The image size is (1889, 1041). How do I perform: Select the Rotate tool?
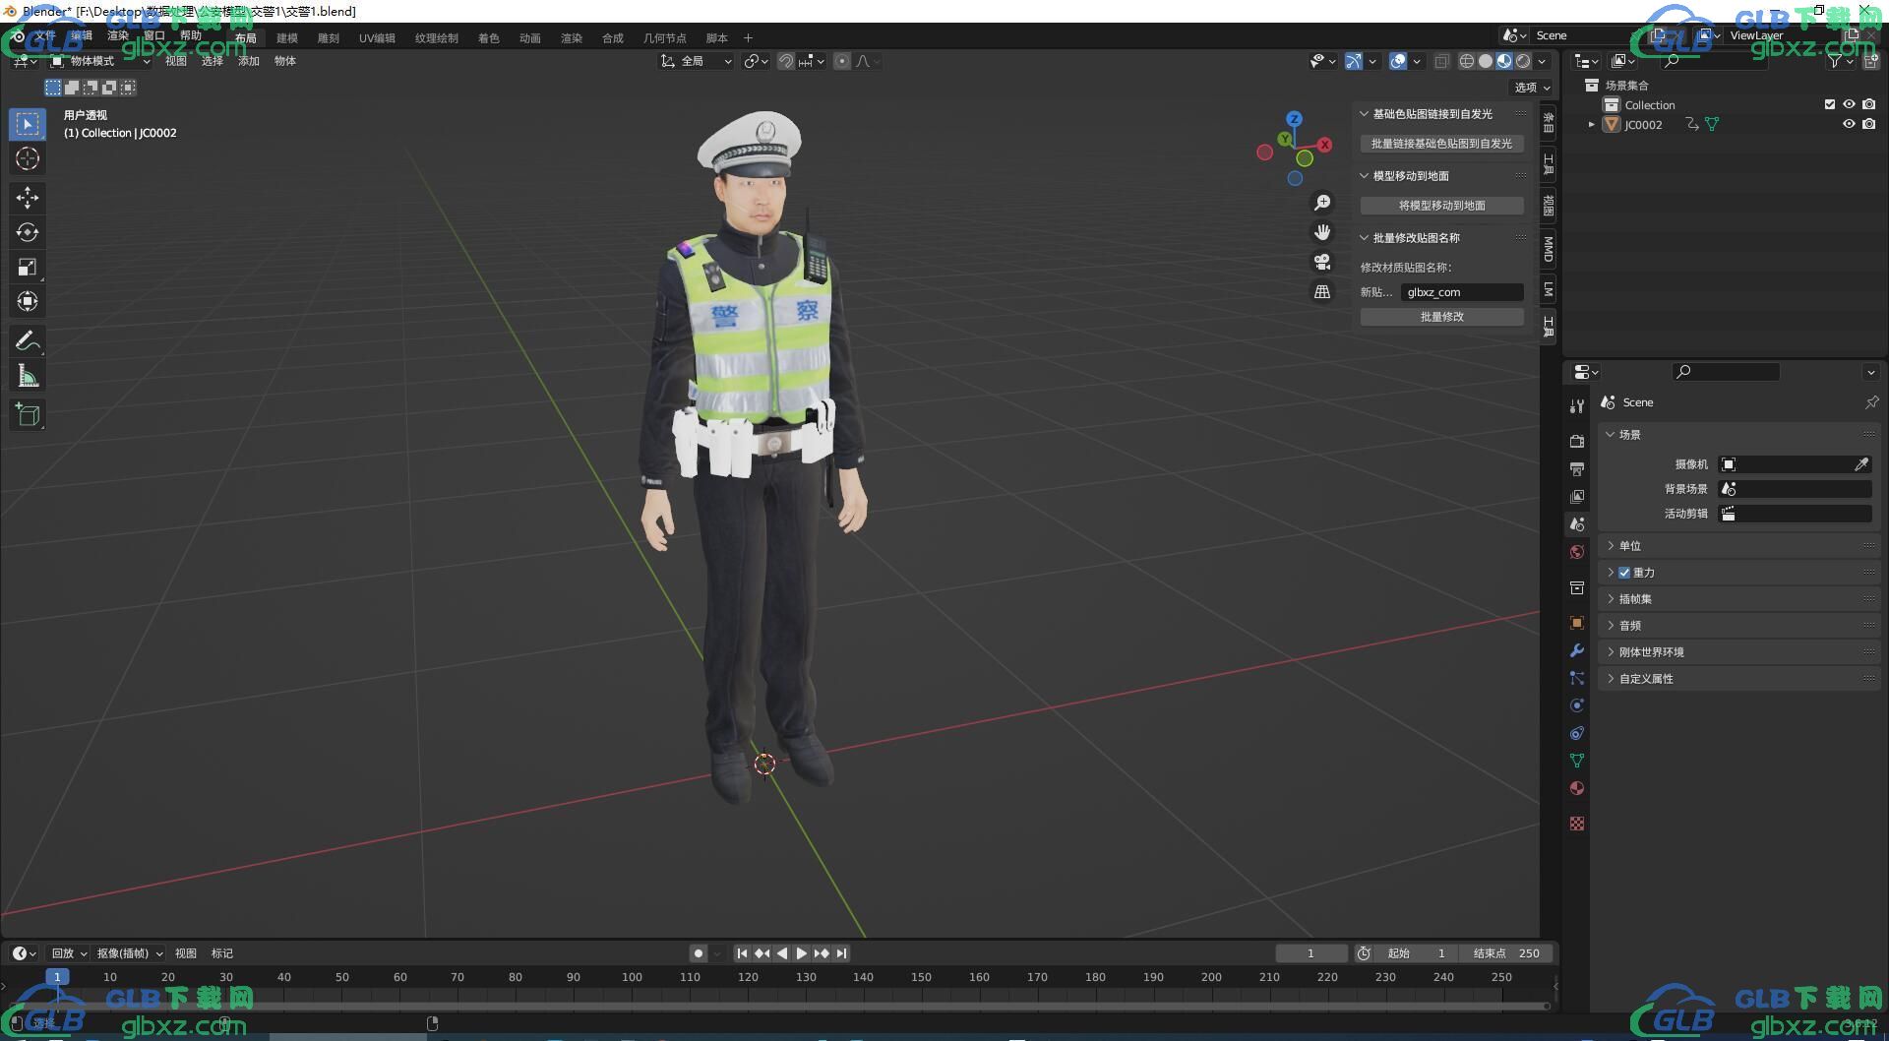tap(28, 232)
